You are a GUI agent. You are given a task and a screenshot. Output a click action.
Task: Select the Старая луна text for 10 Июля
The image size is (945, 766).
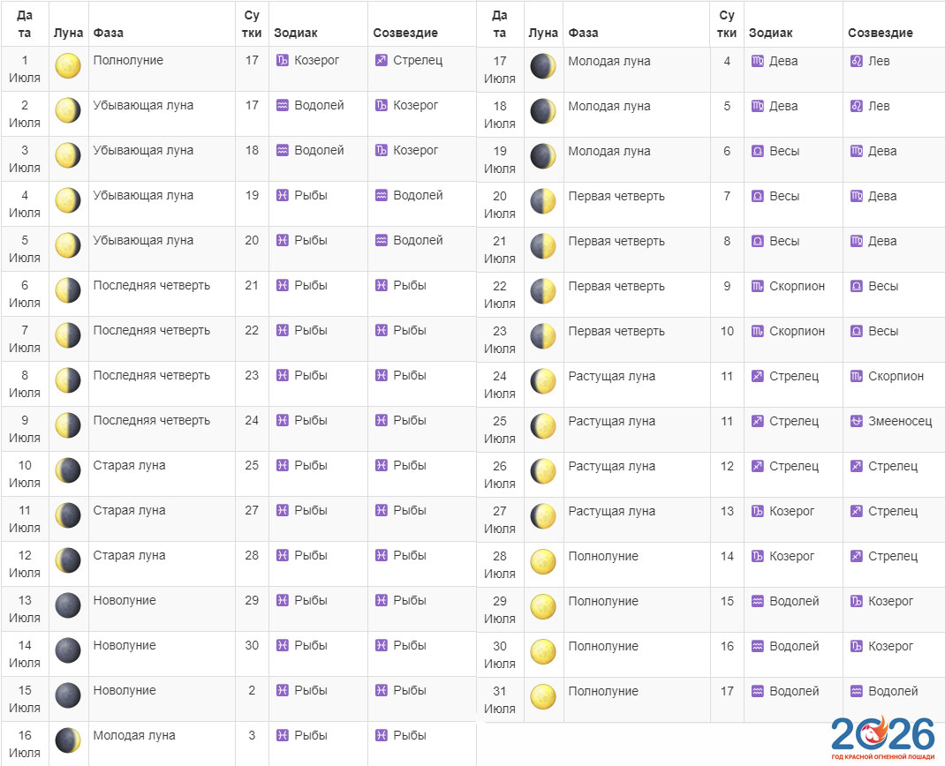pyautogui.click(x=129, y=466)
